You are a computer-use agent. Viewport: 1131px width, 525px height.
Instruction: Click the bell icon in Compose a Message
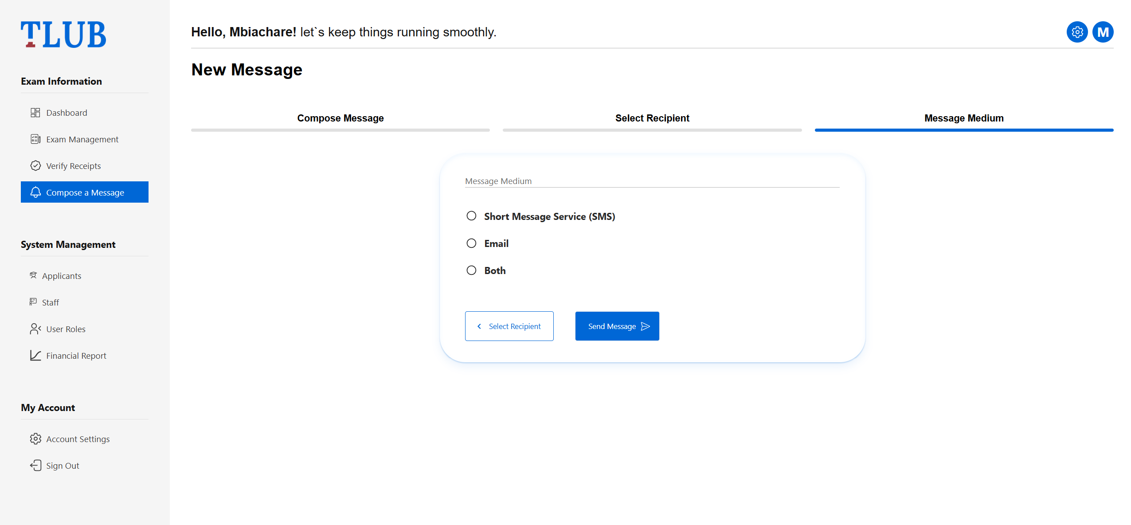[35, 192]
